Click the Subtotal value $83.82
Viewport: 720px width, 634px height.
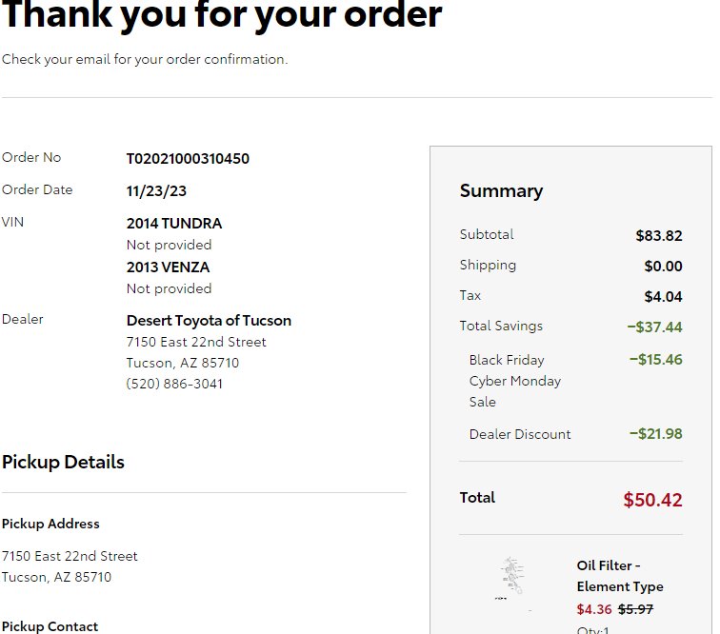click(x=659, y=236)
